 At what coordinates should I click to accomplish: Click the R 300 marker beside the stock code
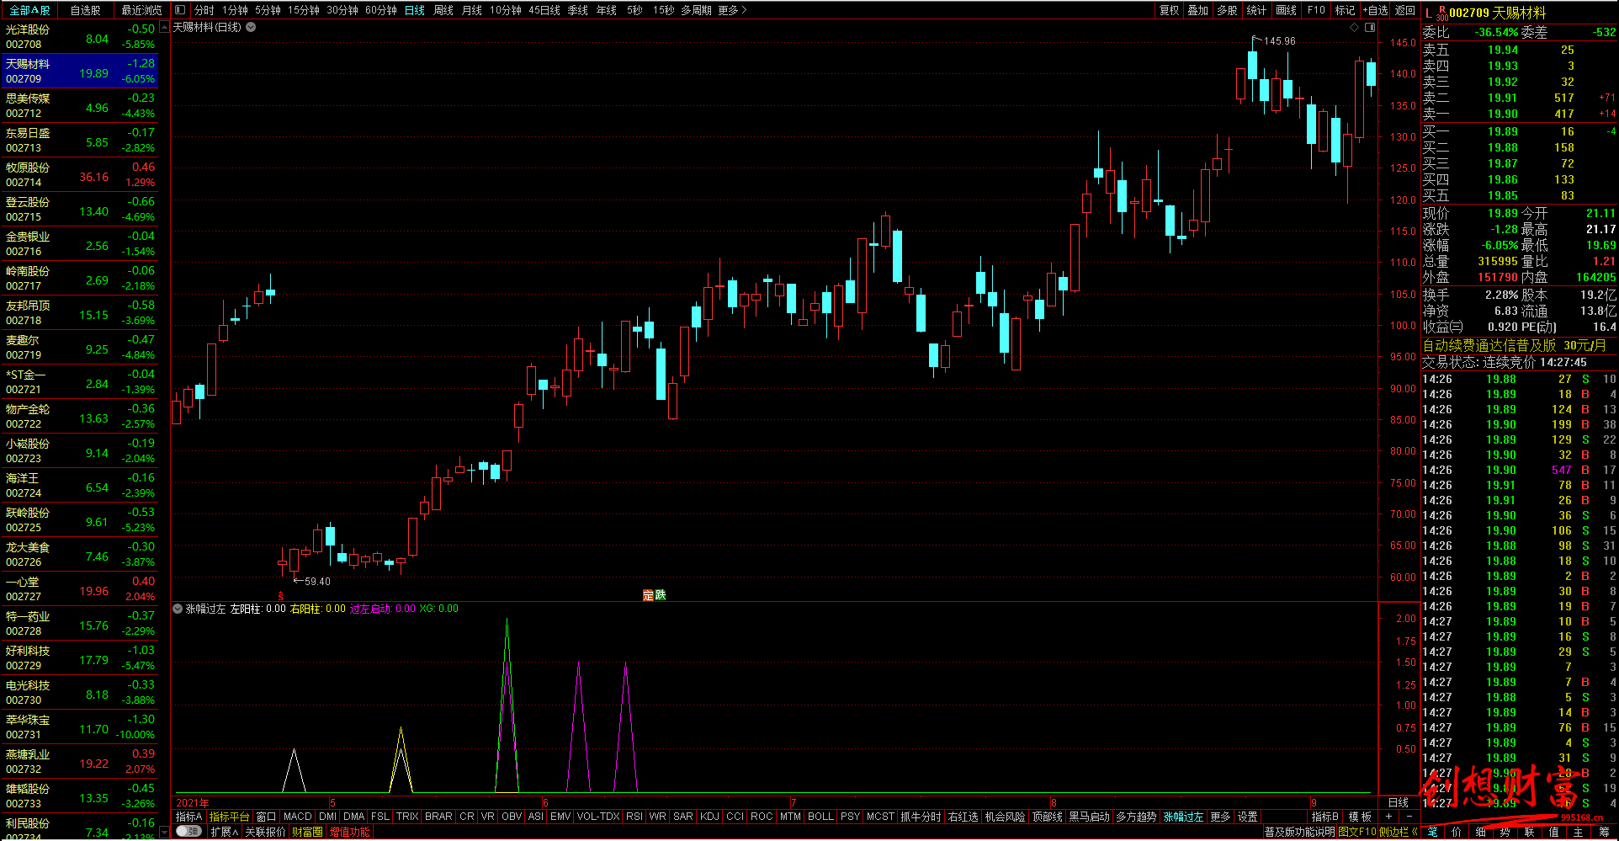(1442, 13)
